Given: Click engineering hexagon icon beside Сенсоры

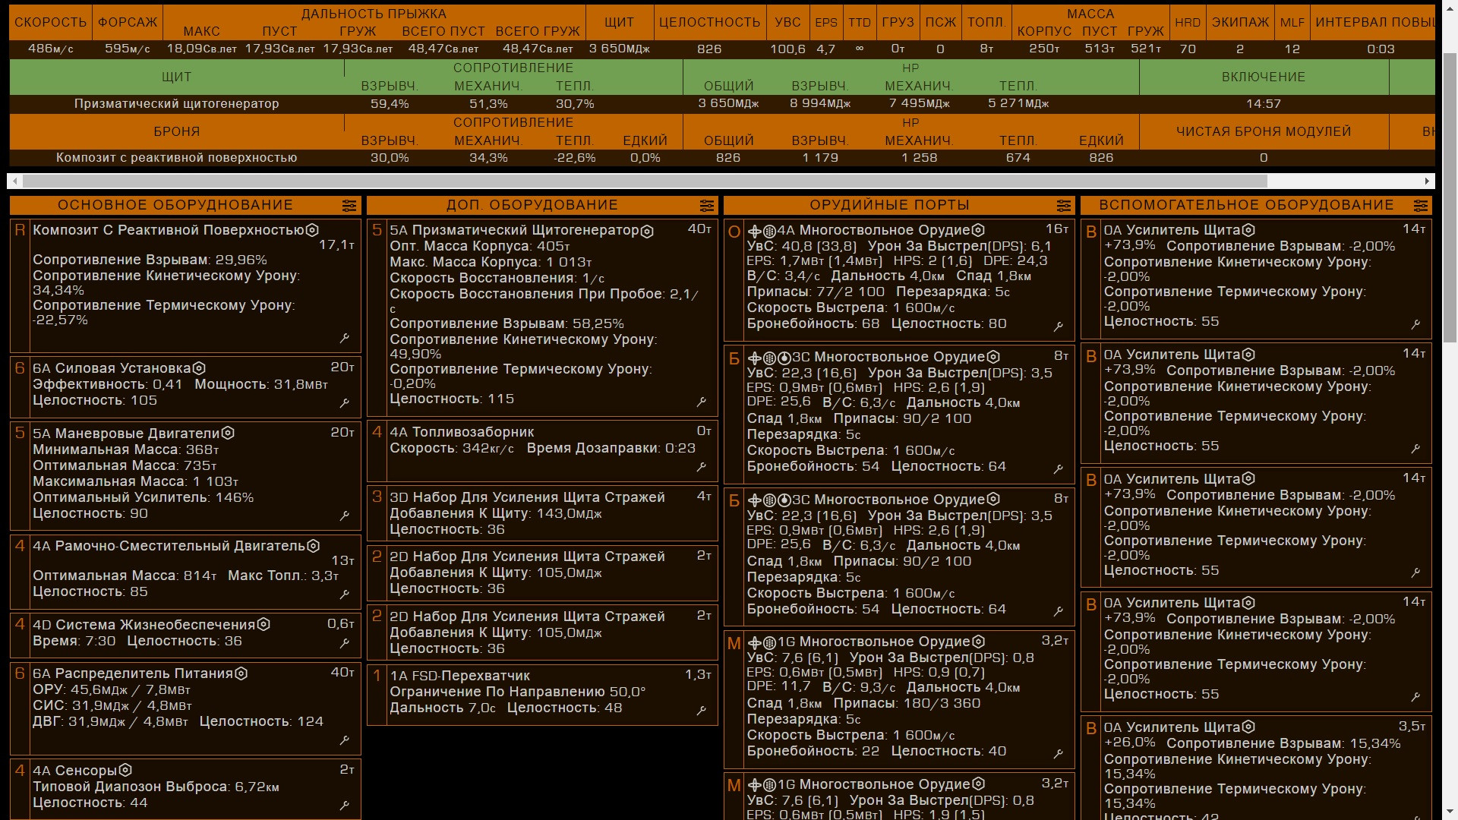Looking at the screenshot, I should click(126, 771).
